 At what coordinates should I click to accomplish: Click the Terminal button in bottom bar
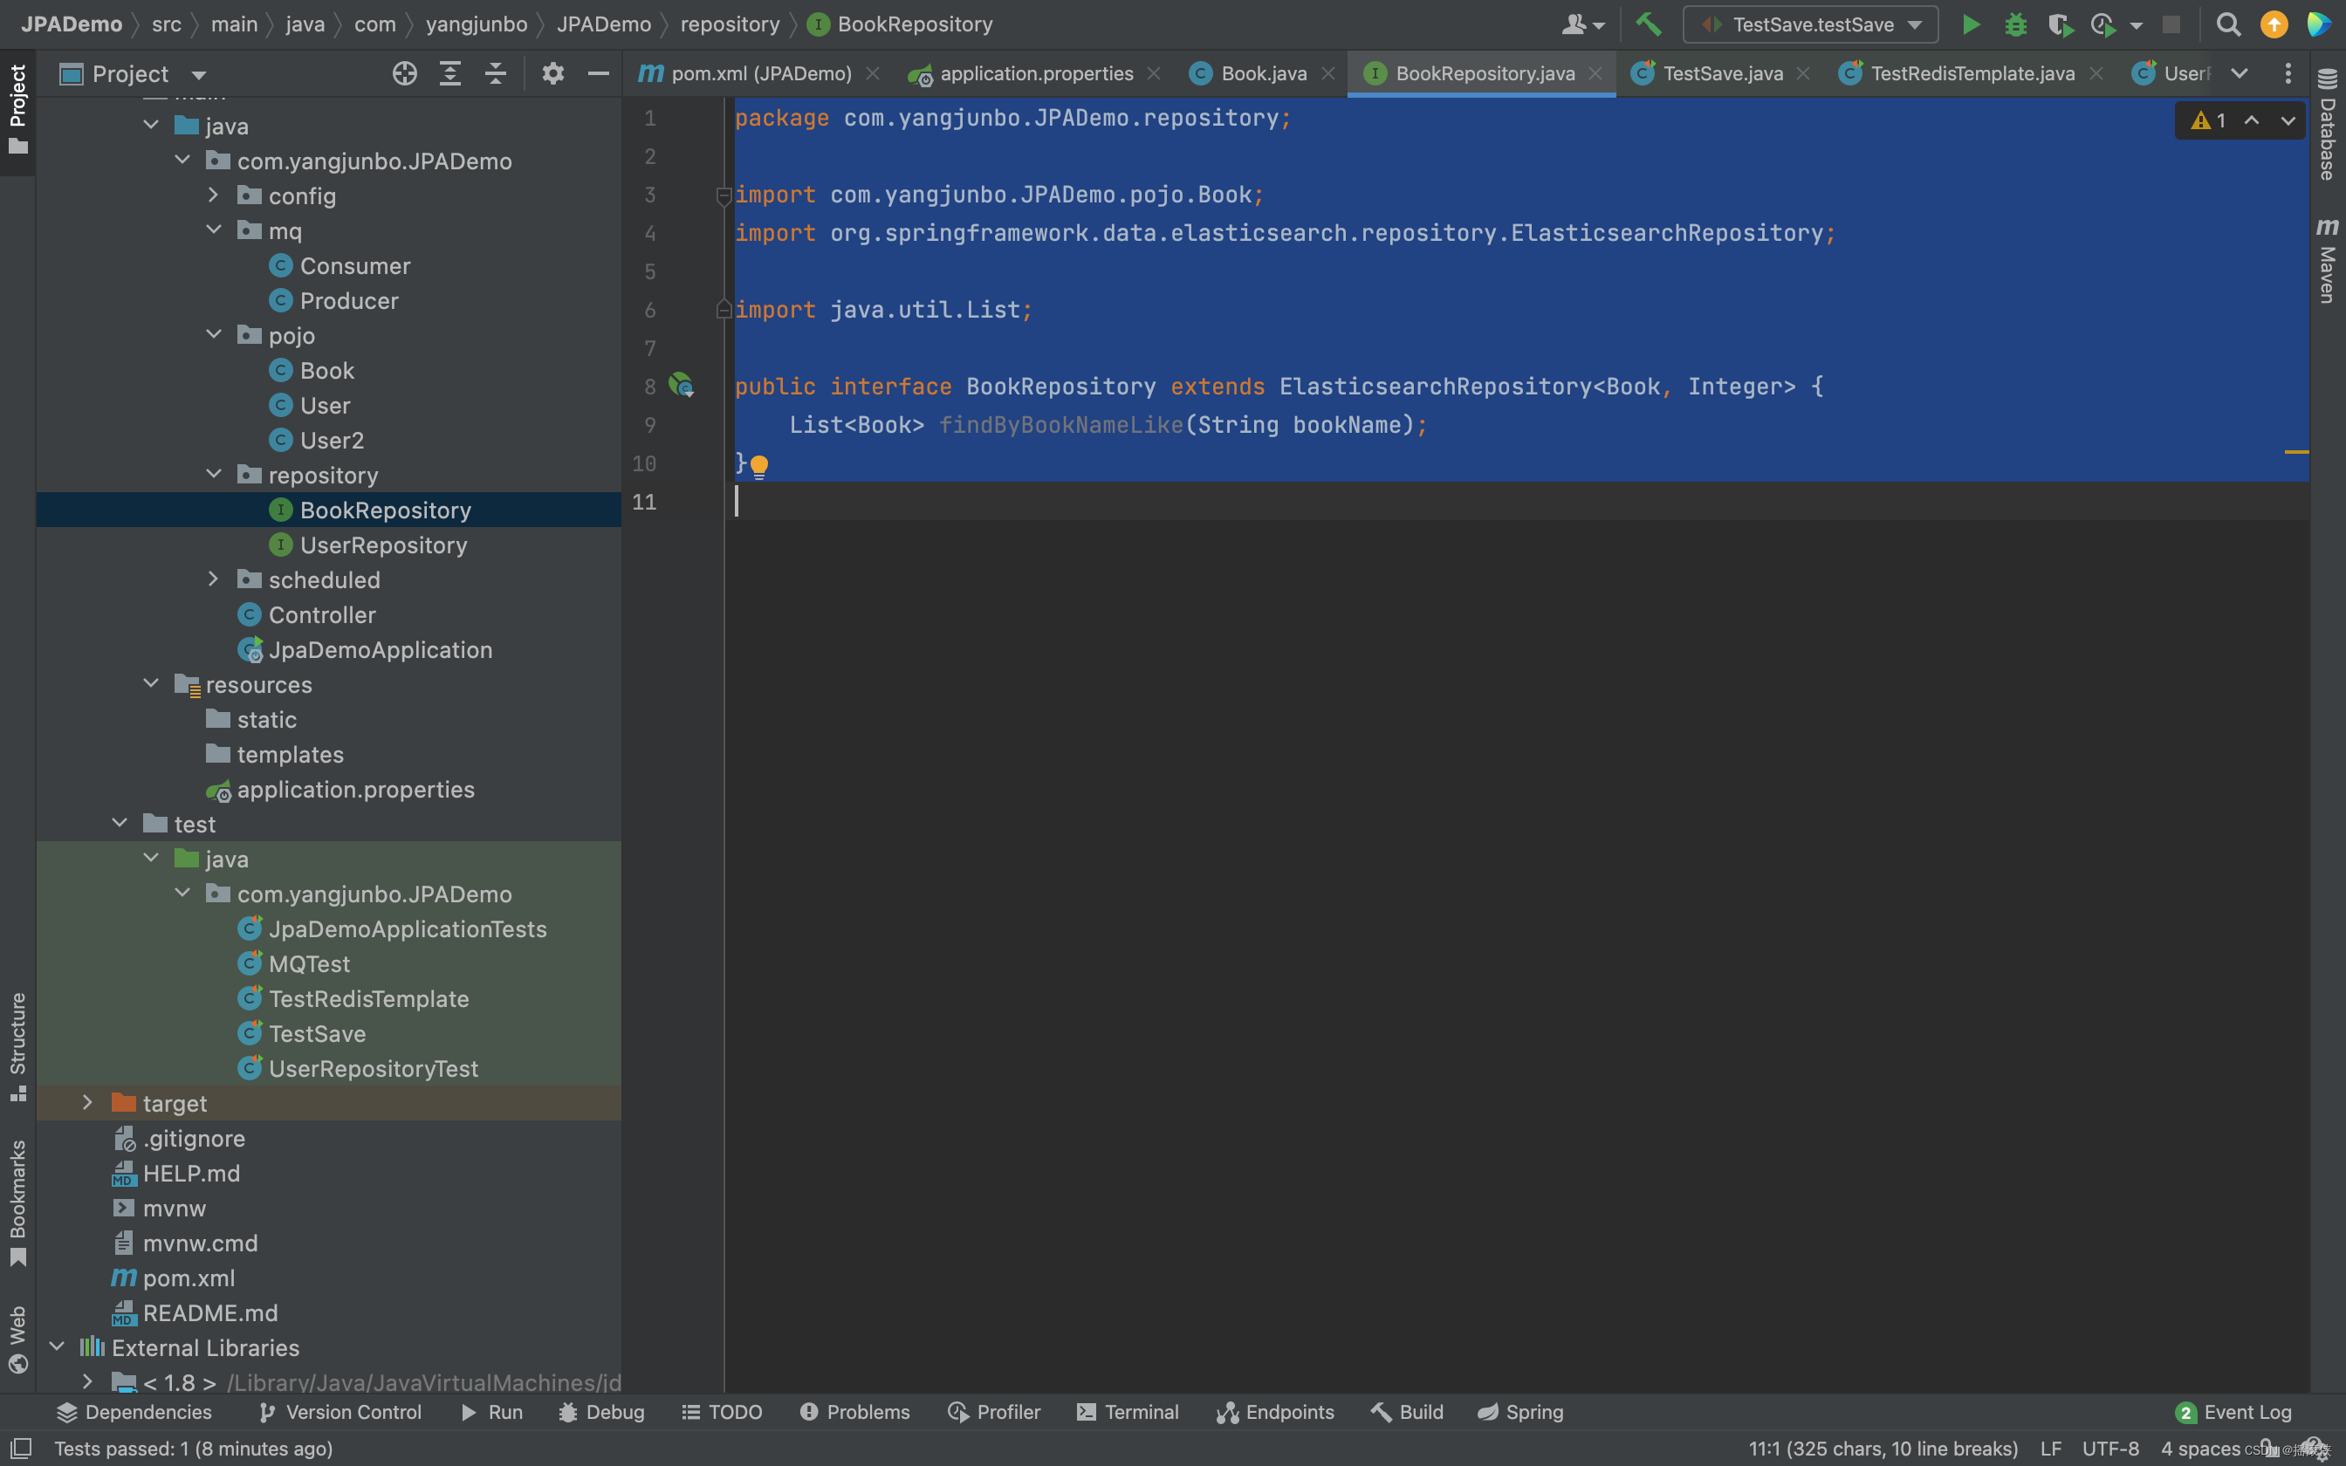1142,1412
